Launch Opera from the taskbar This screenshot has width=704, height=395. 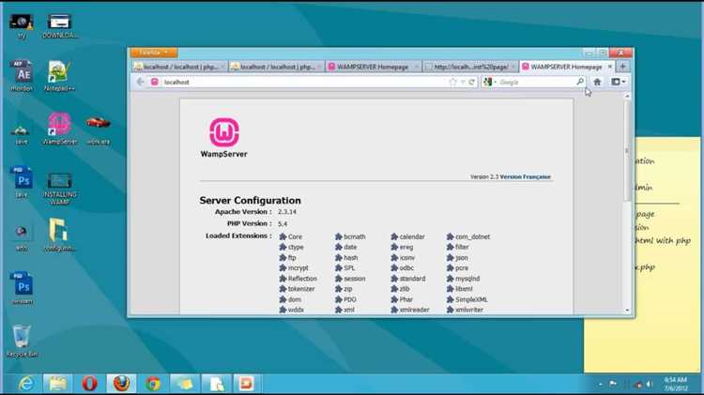[x=89, y=384]
